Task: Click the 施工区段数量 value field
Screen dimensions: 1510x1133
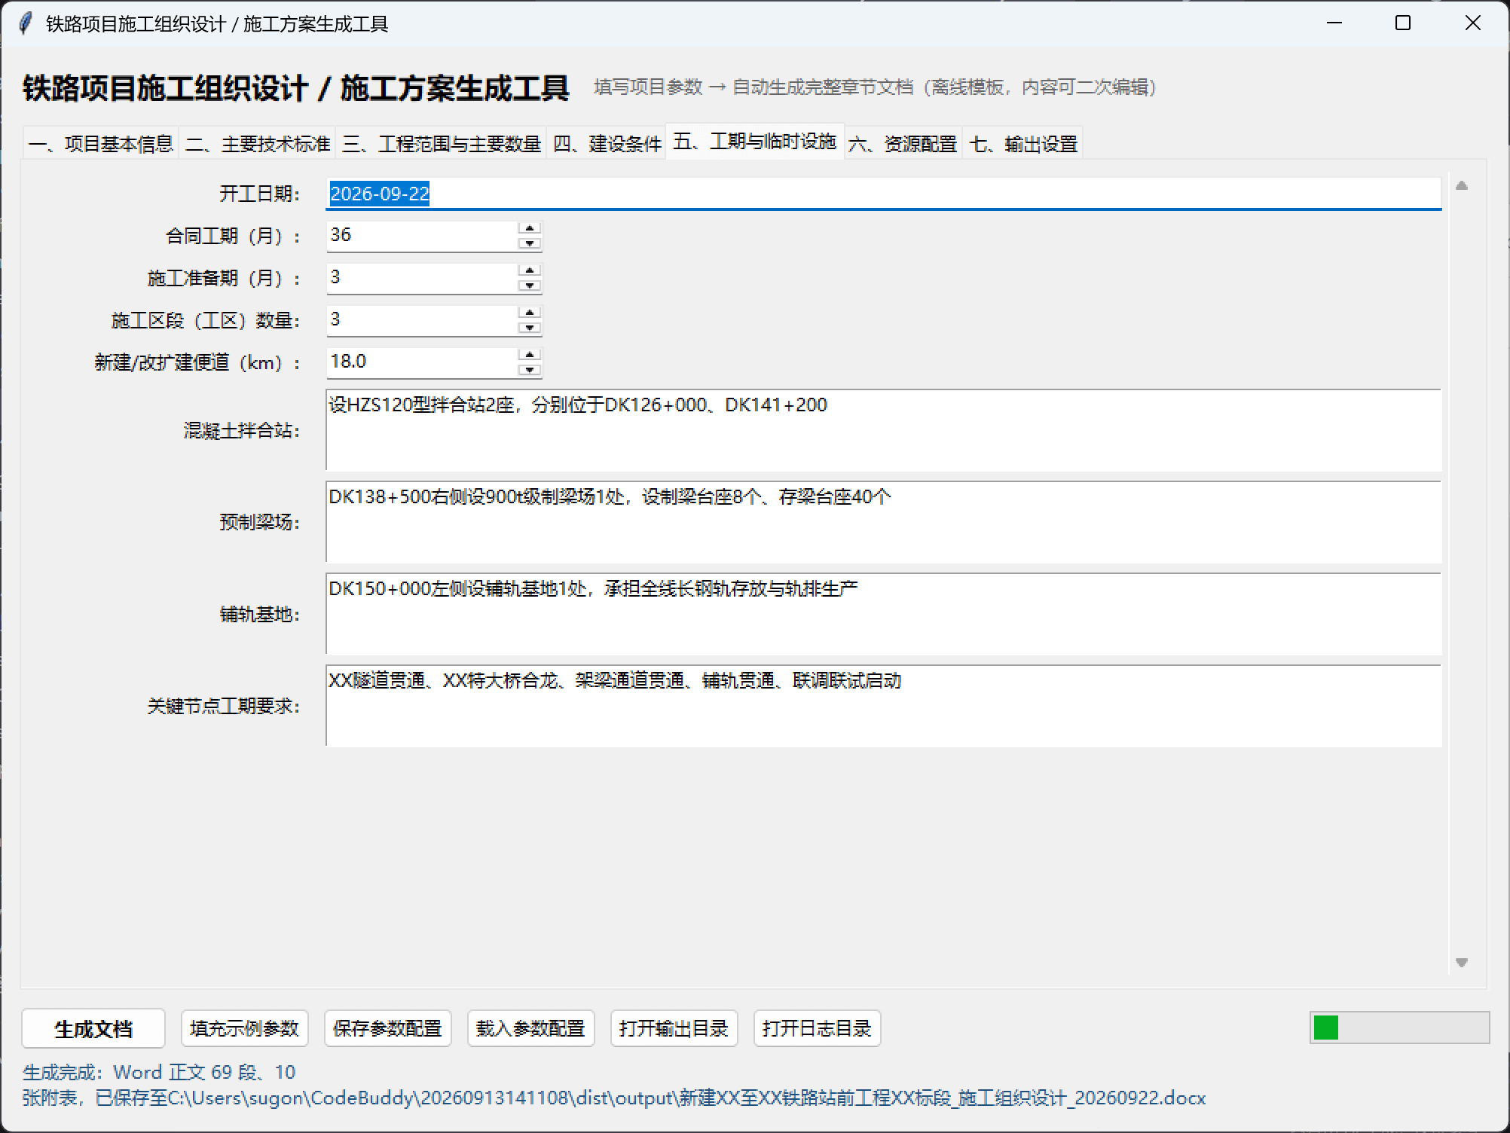Action: click(x=422, y=320)
